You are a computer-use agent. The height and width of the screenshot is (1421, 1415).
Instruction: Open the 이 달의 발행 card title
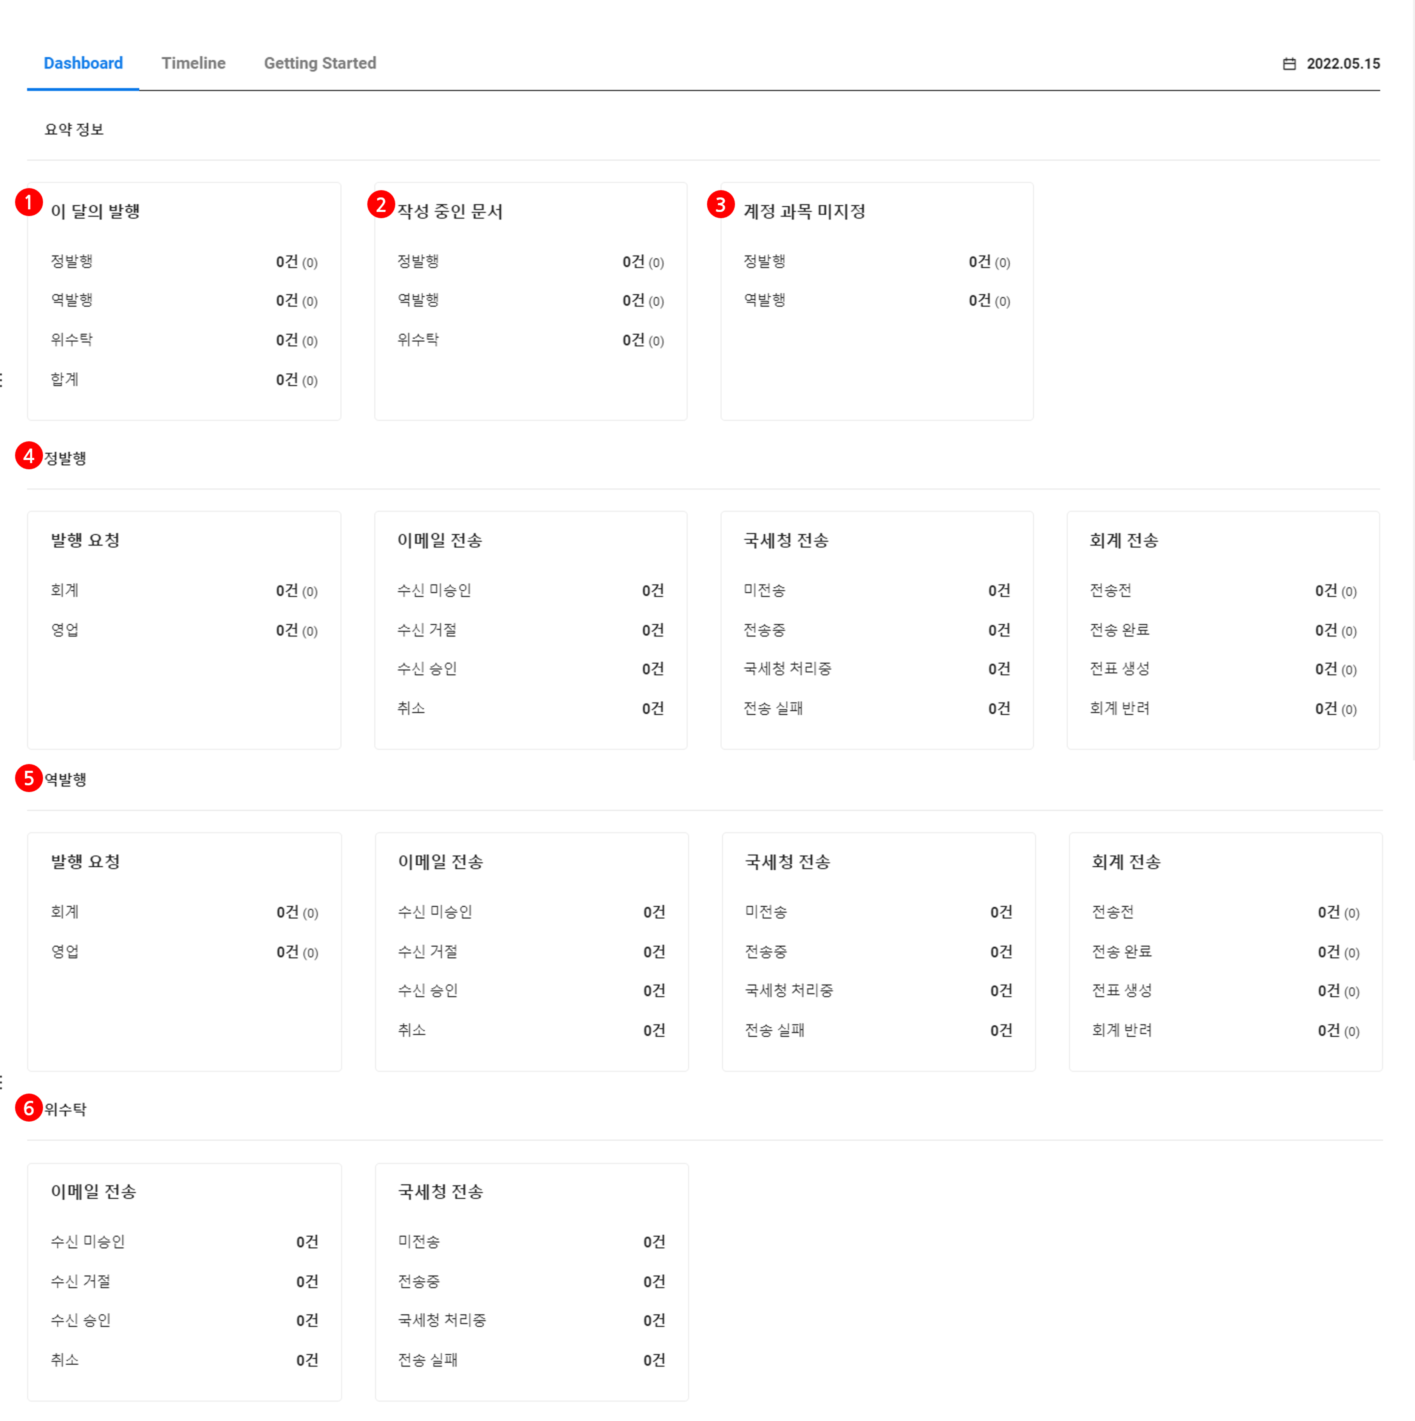click(96, 212)
